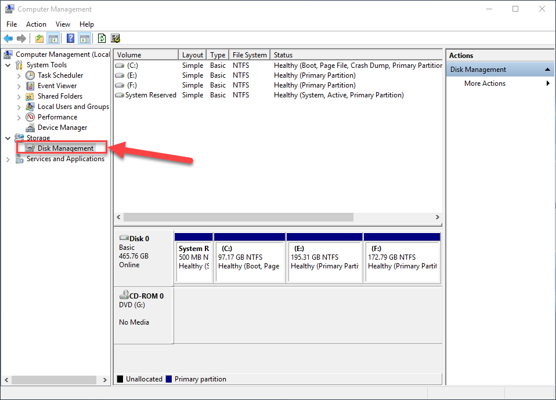Click the blue Help question mark icon

coord(70,39)
